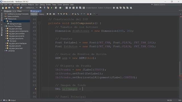Click the New File toolbar icon

[3, 8]
